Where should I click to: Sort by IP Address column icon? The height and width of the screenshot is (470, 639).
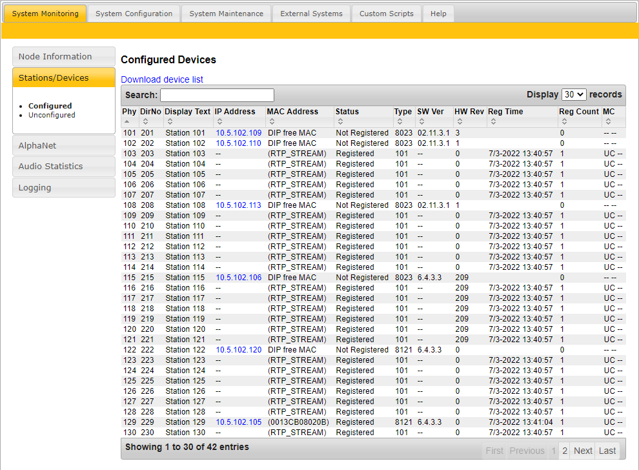pyautogui.click(x=220, y=121)
